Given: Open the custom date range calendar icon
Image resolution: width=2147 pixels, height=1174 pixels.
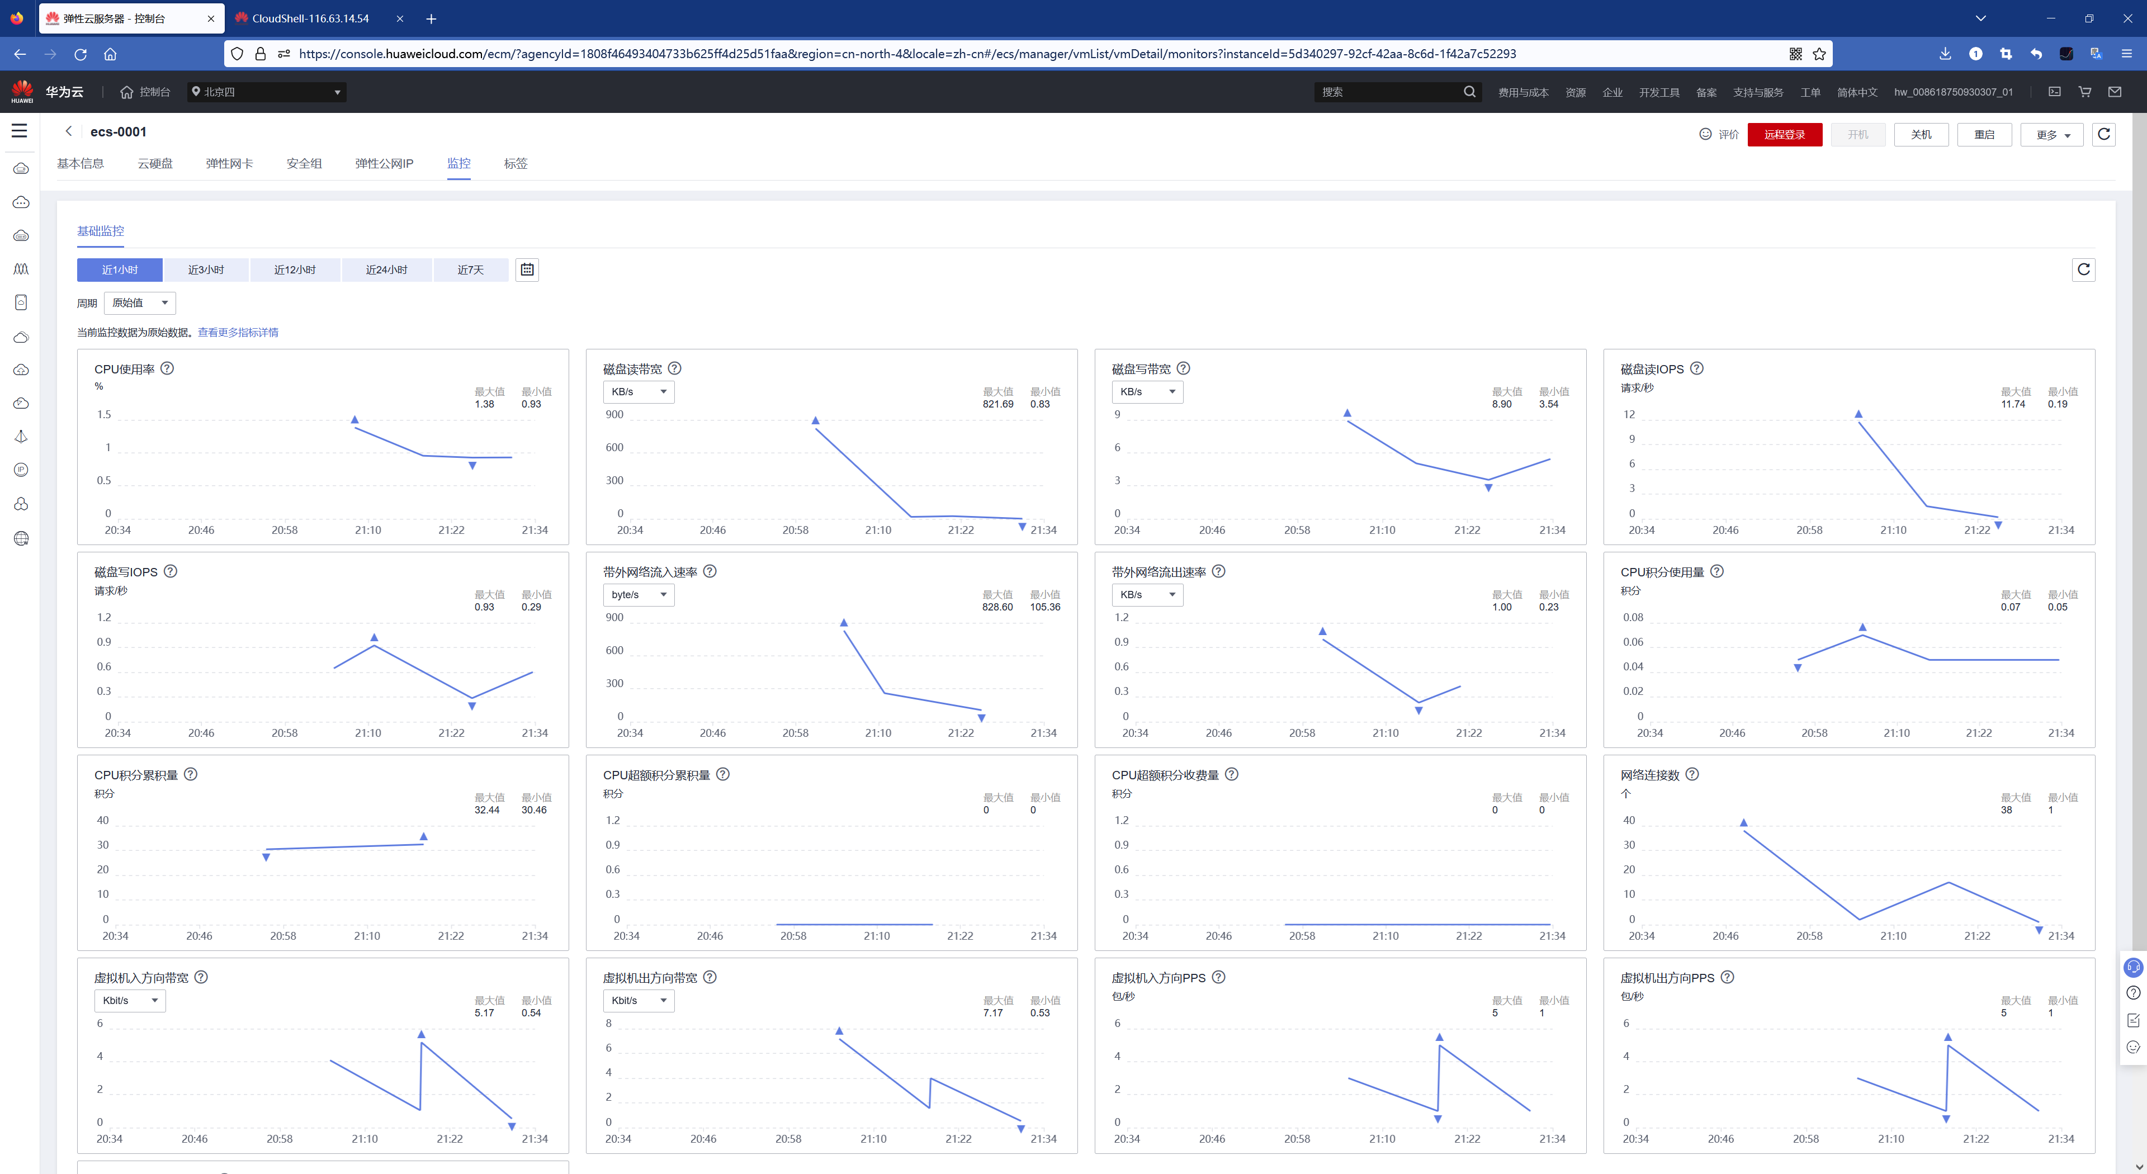Looking at the screenshot, I should (527, 269).
